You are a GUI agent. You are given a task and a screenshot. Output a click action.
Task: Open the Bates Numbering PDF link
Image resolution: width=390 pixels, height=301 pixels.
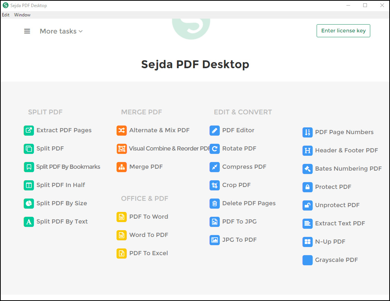click(x=348, y=169)
